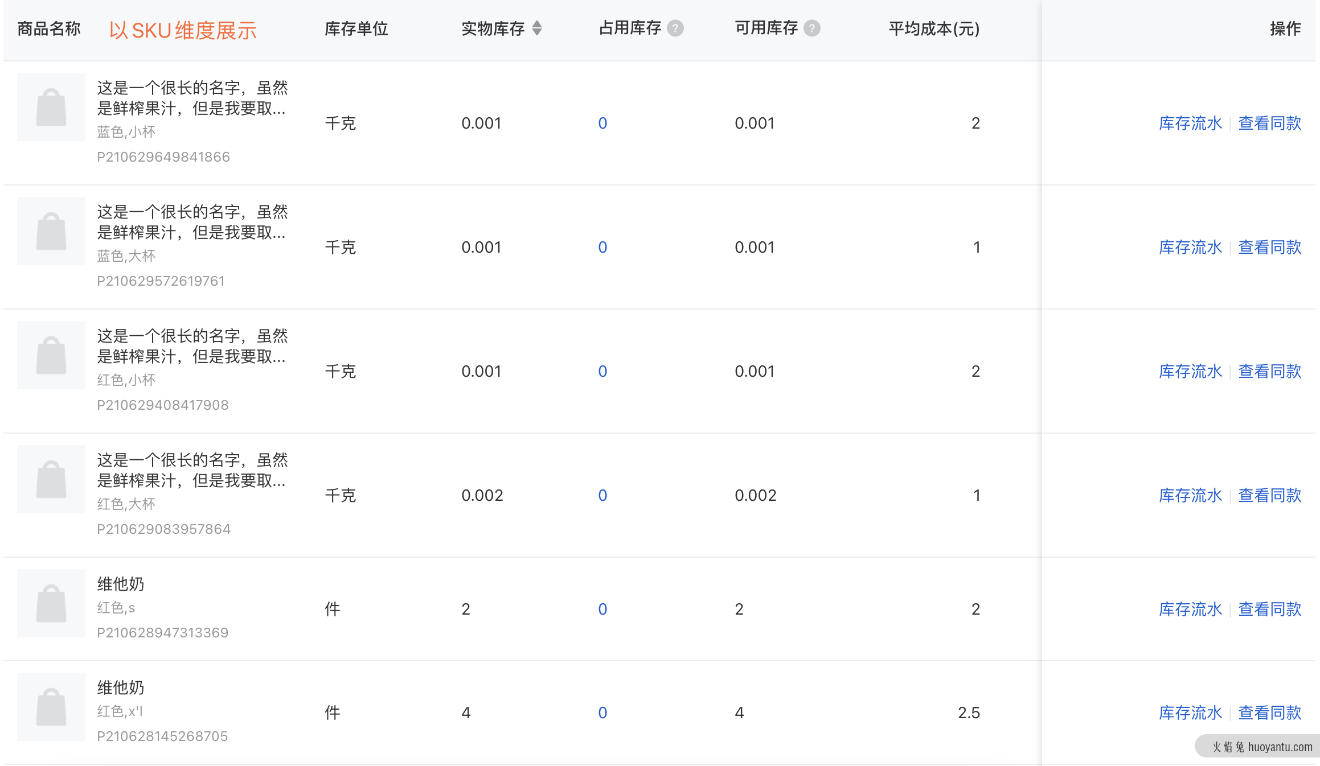Click spec text 红色,大杯

[x=126, y=504]
